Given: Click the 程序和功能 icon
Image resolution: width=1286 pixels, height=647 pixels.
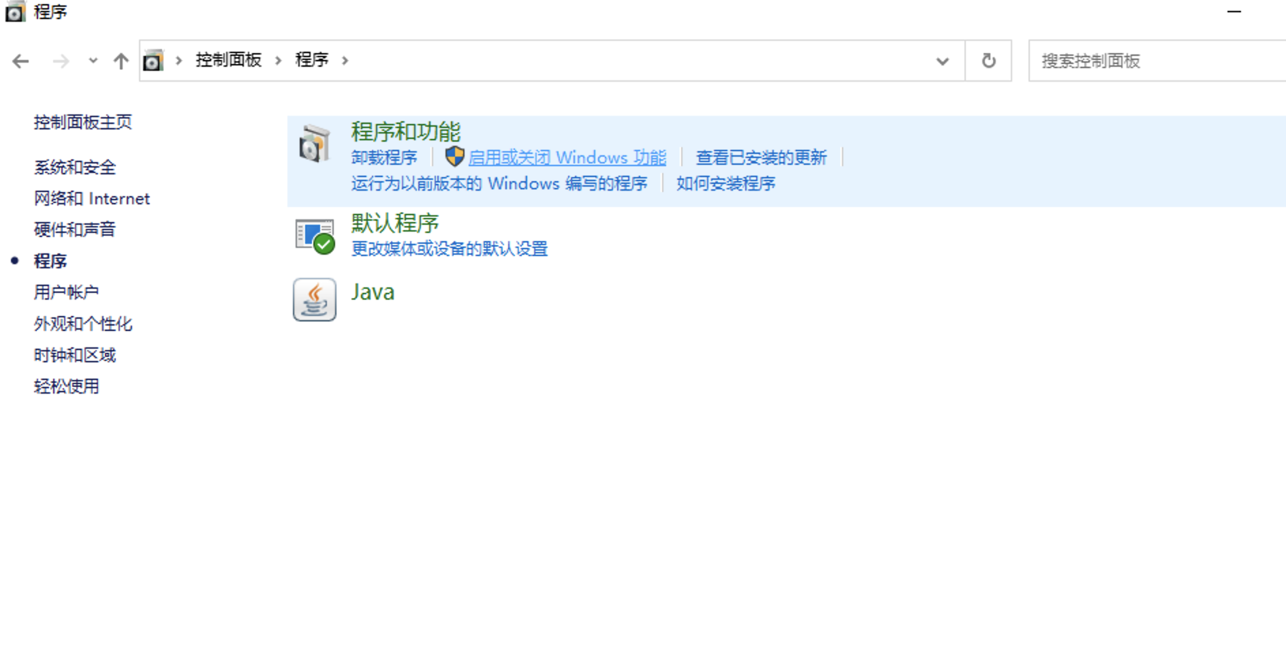Looking at the screenshot, I should coord(315,144).
